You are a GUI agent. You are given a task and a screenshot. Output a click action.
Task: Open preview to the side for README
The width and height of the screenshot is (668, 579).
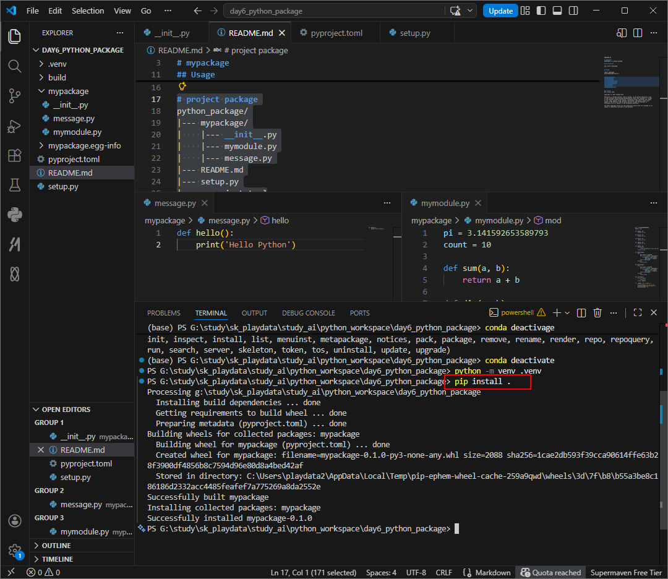[x=622, y=33]
